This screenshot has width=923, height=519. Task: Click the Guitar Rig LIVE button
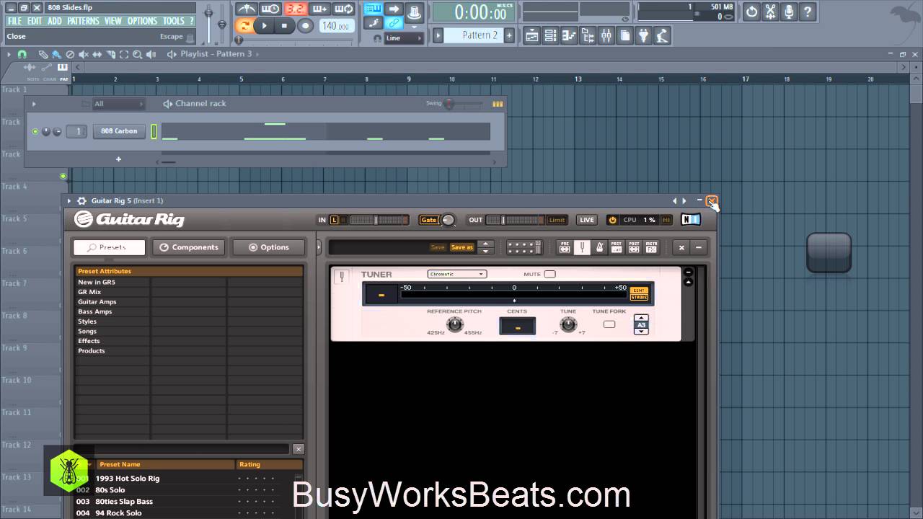point(587,220)
